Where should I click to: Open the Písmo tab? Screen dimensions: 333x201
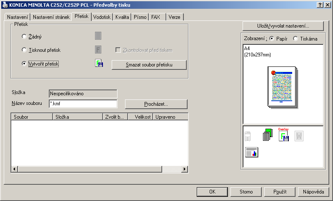[140, 17]
